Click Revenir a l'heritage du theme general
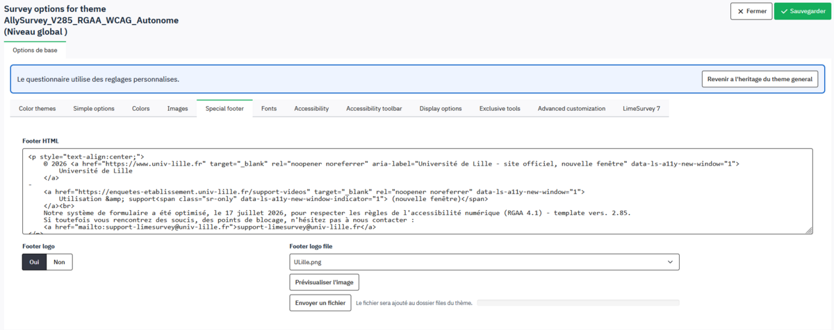 click(x=760, y=79)
